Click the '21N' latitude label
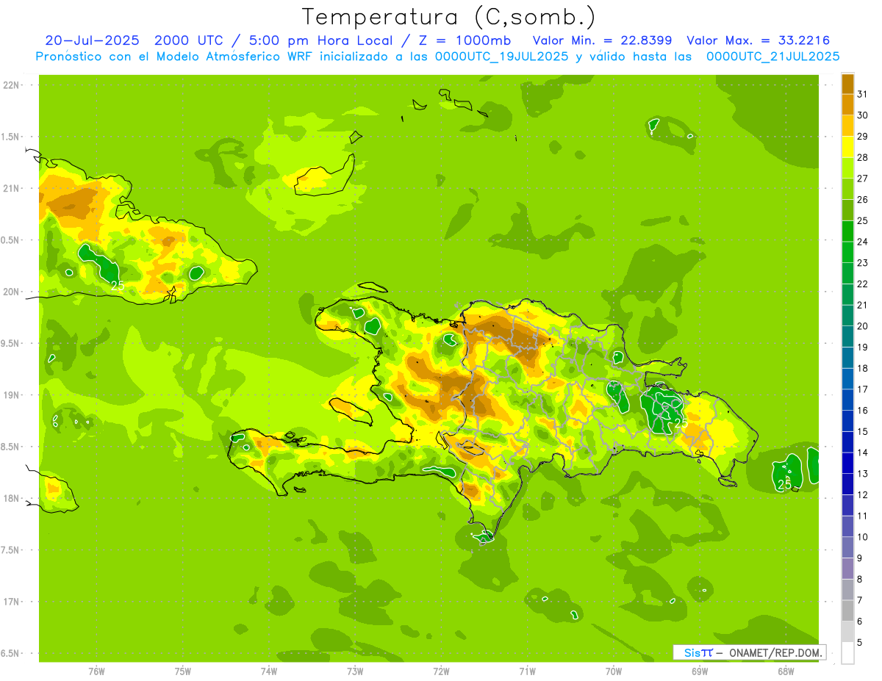This screenshot has width=882, height=681. click(x=12, y=188)
